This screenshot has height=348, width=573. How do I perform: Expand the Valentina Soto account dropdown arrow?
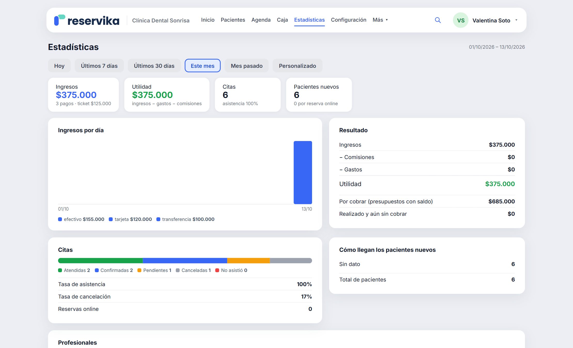[516, 20]
